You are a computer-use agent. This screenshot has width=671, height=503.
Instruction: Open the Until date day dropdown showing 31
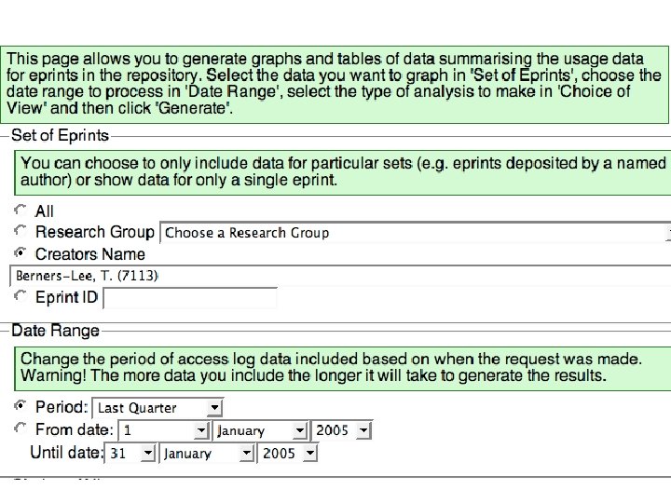(131, 454)
